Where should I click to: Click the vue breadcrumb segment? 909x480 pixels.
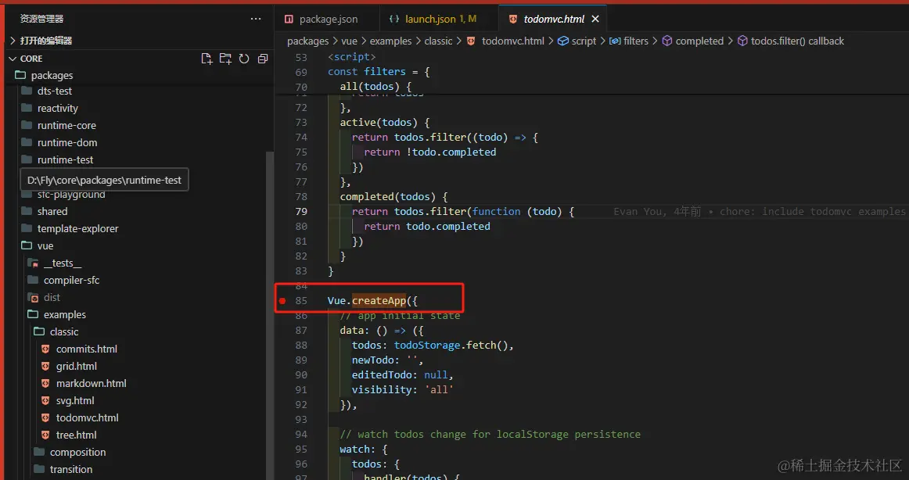[349, 41]
